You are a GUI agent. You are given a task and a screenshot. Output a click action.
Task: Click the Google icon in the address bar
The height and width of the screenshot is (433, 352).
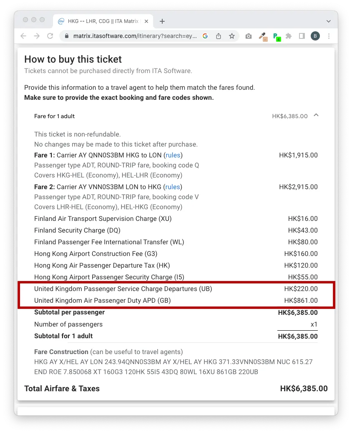click(205, 36)
